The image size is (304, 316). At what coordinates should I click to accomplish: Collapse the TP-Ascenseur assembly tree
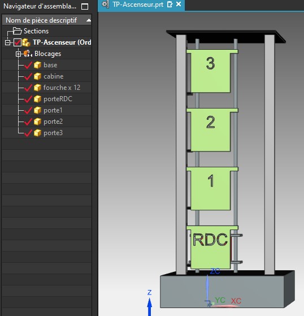coord(8,43)
